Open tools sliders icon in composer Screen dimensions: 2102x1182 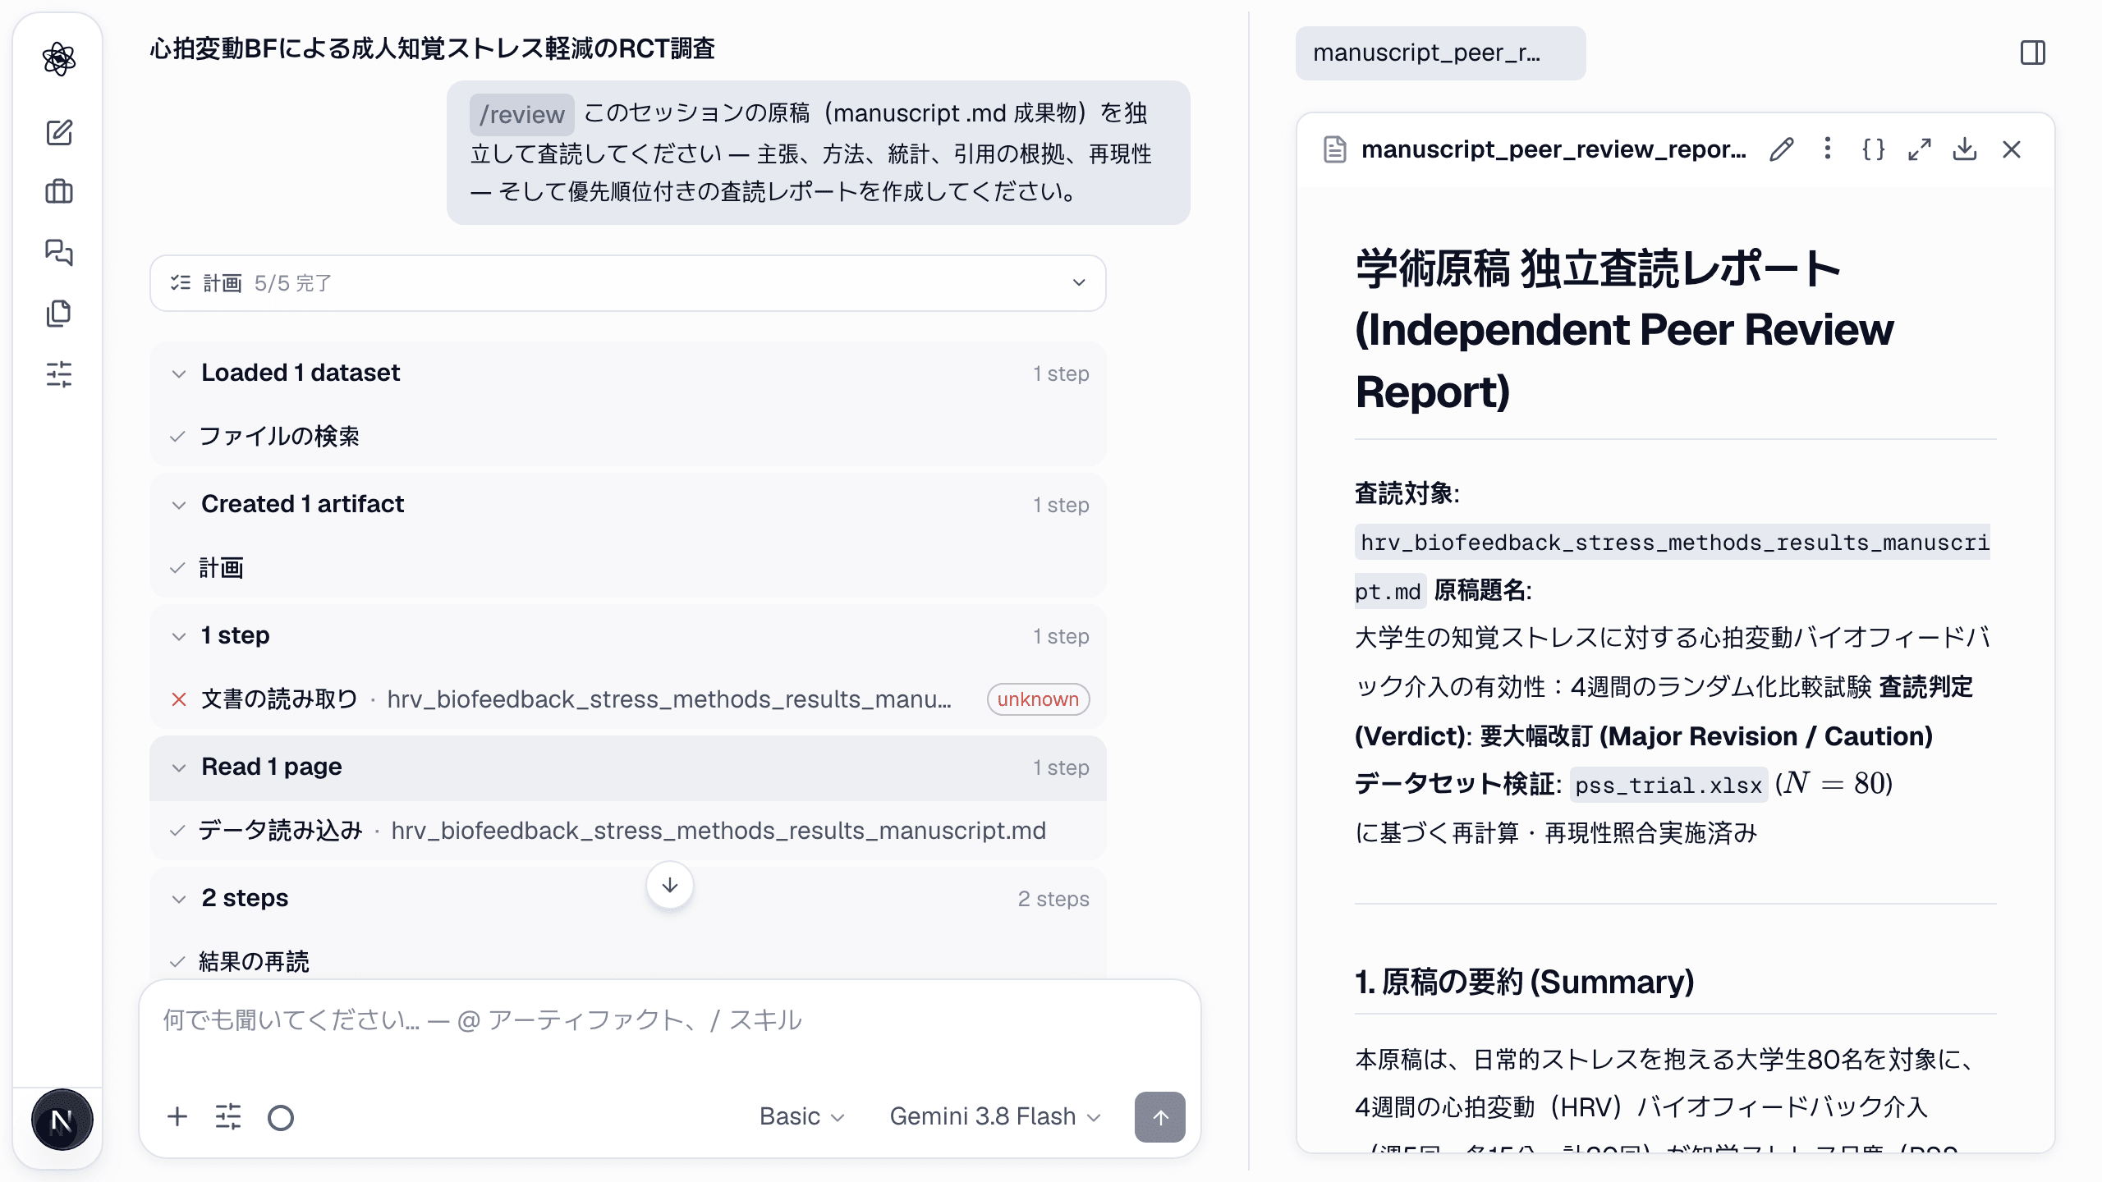(228, 1117)
